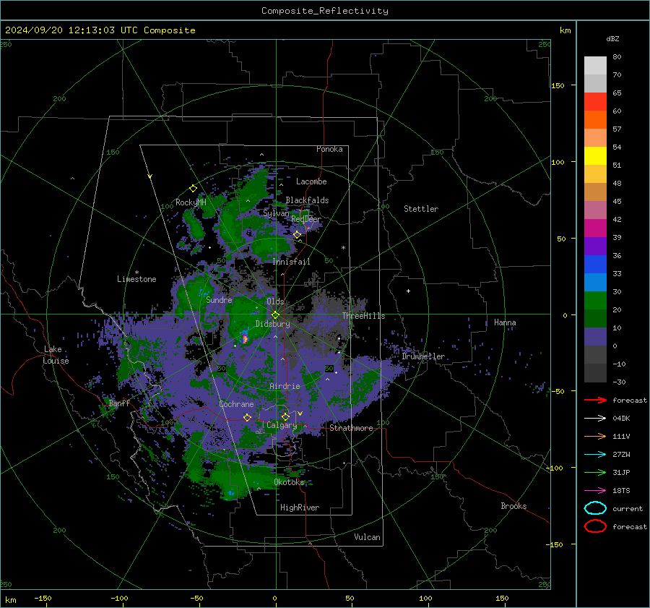Click the orange 111V arrow legend icon
This screenshot has width=650, height=608.
(595, 436)
